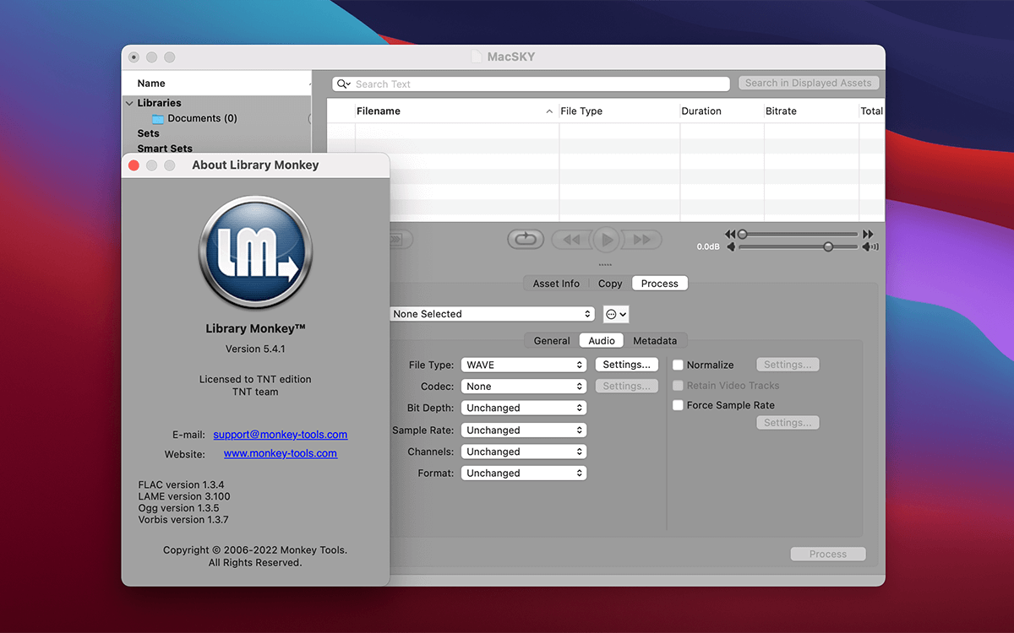Toggle the Retain Video Tracks checkbox
1014x633 pixels.
point(678,386)
